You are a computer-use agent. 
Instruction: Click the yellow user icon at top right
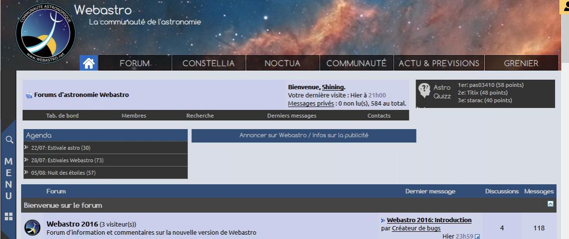(x=565, y=7)
